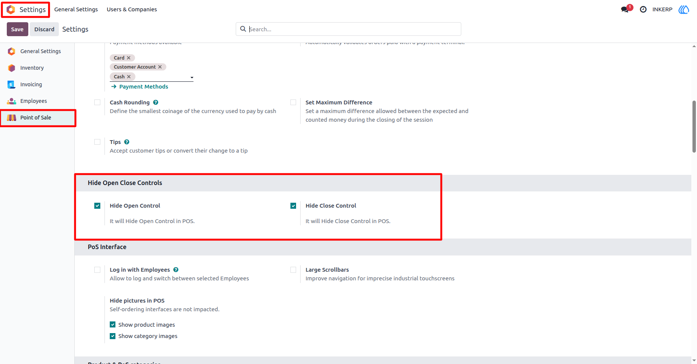Select Employees in the sidebar
Image resolution: width=697 pixels, height=364 pixels.
click(37, 101)
